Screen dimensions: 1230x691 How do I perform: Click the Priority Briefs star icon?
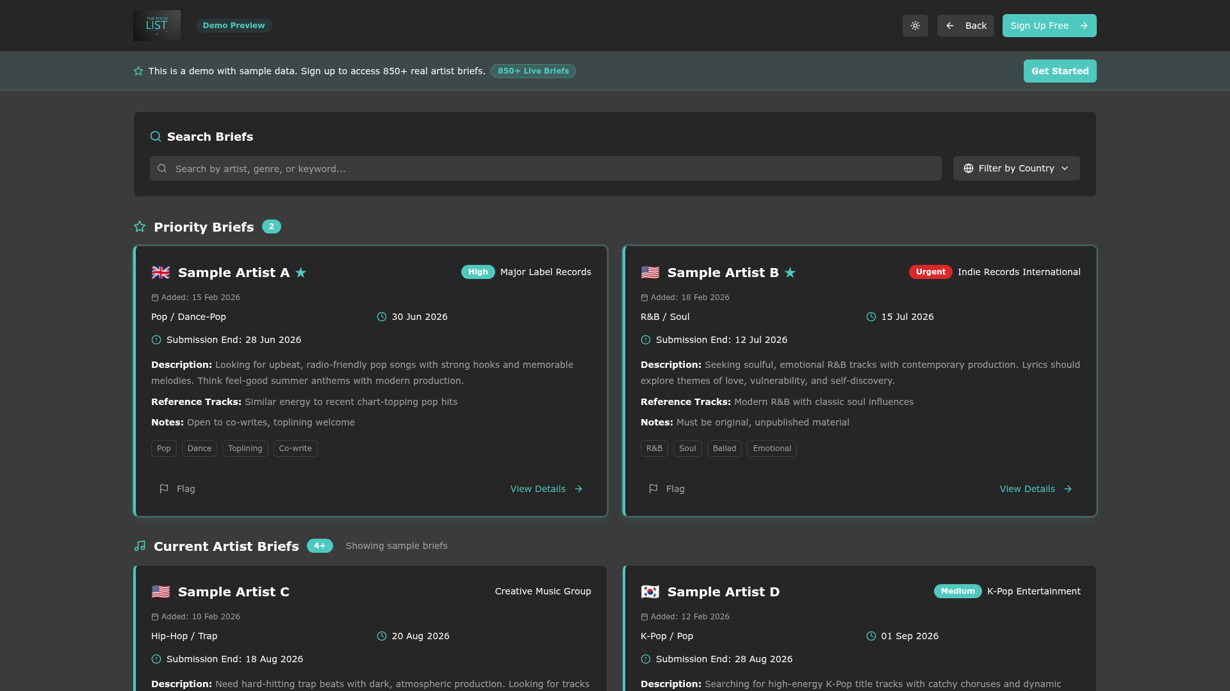(140, 226)
